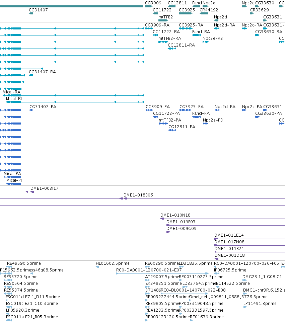
Task: Select the CG33630-PA protein label
Action: click(x=269, y=113)
